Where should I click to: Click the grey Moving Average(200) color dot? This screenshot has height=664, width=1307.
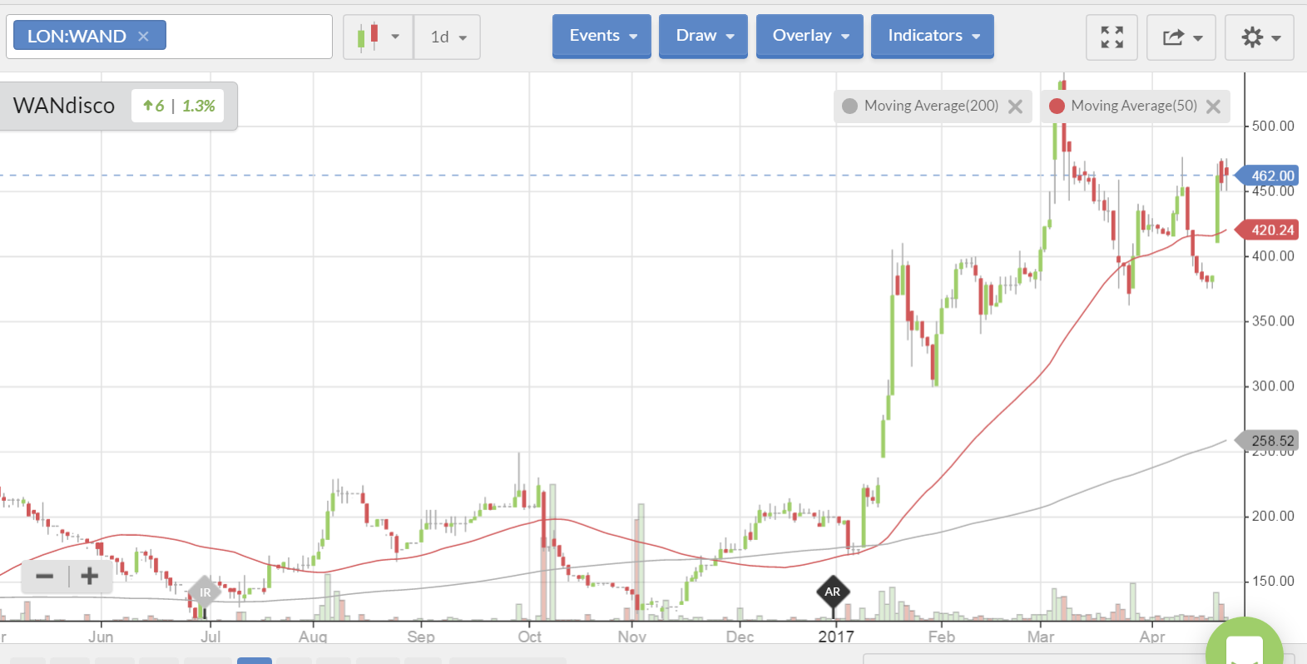(849, 107)
